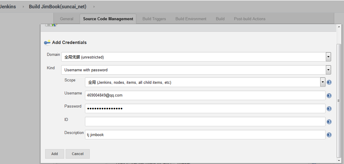Switch to the General tab

click(67, 19)
